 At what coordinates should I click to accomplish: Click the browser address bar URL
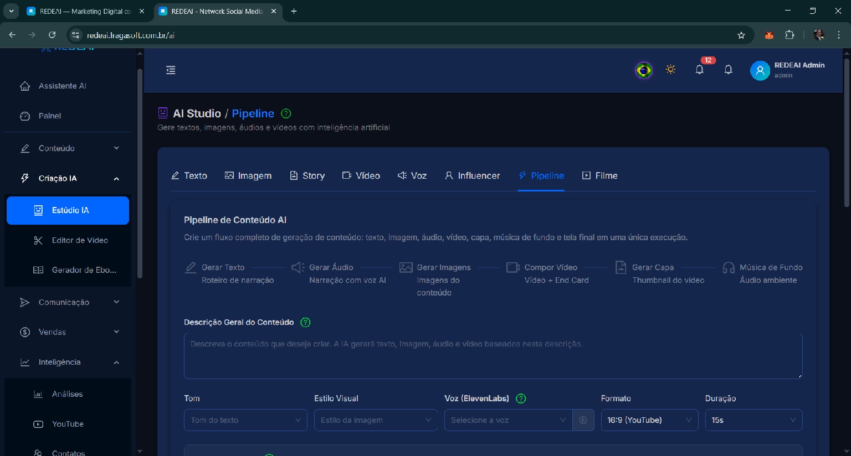coord(131,35)
